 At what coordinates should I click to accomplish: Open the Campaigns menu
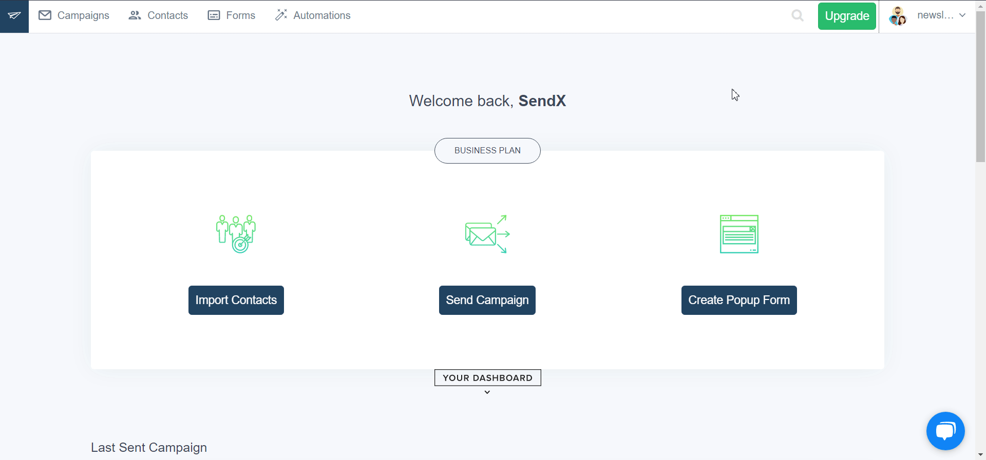pyautogui.click(x=74, y=15)
